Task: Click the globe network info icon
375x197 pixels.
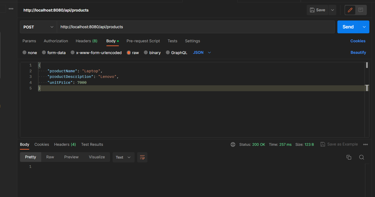Action: coord(233,144)
